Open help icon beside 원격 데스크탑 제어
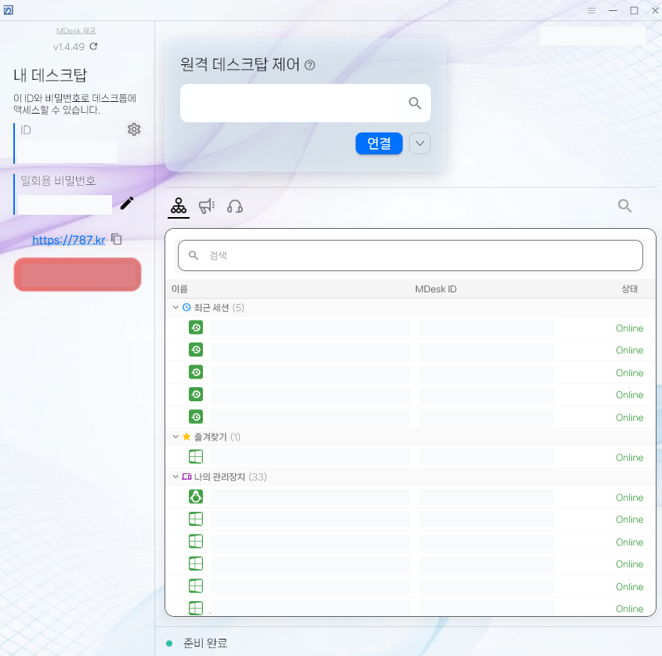This screenshot has height=656, width=662. coord(310,65)
